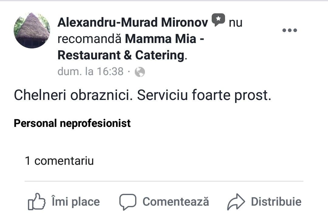Click the share arrow icon

click(x=236, y=202)
